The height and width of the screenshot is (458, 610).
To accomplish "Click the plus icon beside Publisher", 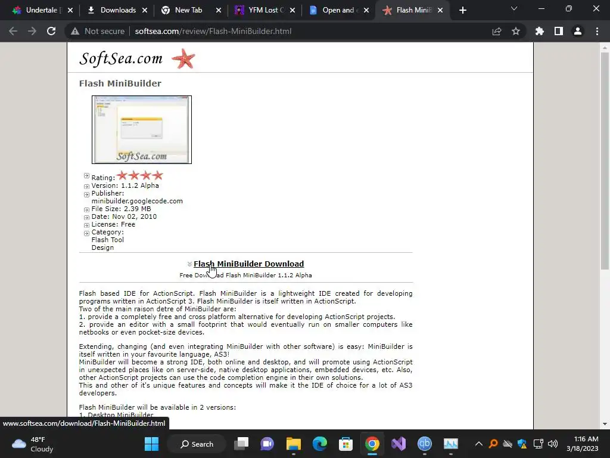I will 87,194.
